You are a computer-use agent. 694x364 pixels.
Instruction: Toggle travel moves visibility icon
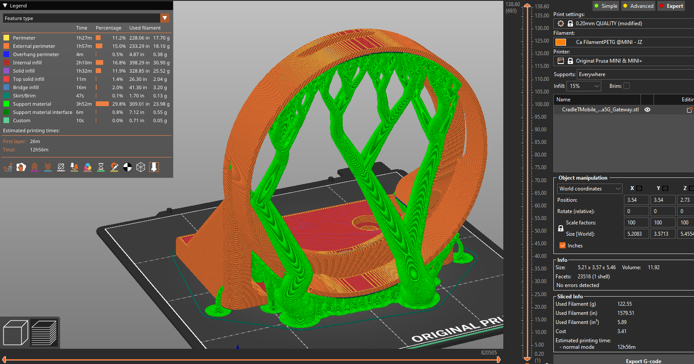pyautogui.click(x=8, y=167)
